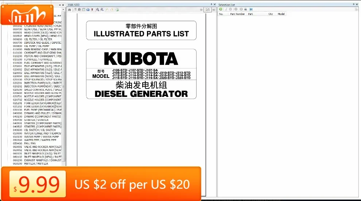Select 'FORK LEVER (GOVERNOR)[OLD]' row
This screenshot has height=201, width=361.
[37, 103]
